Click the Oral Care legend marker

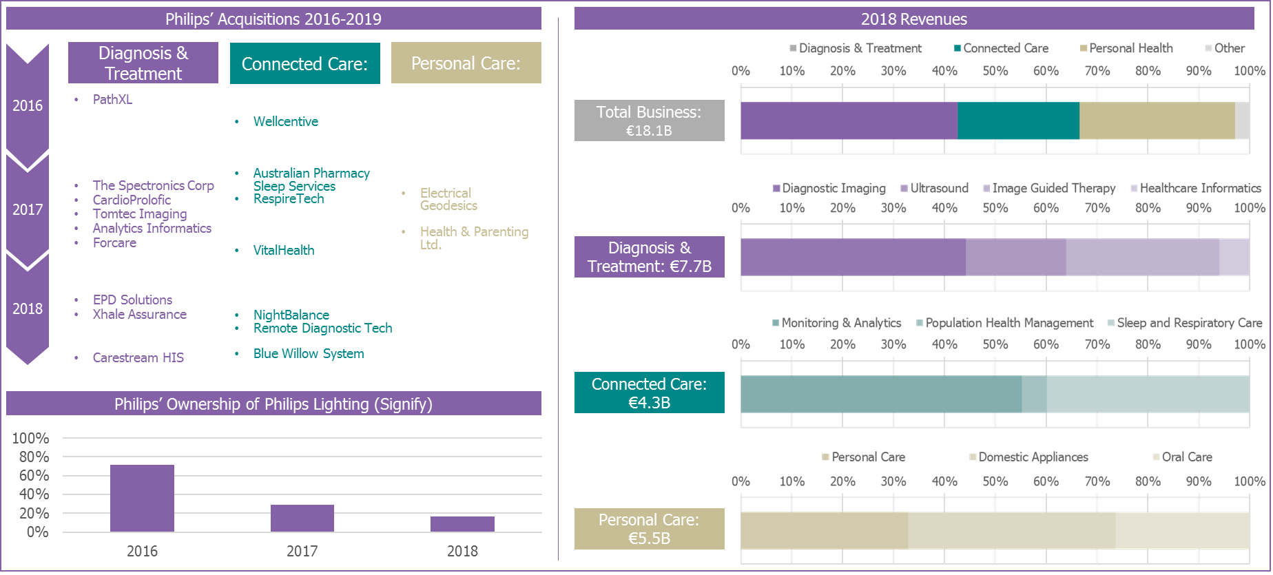(1156, 457)
